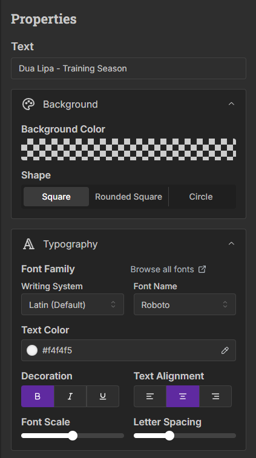Click the Typography letter icon
The width and height of the screenshot is (256, 458).
[28, 244]
